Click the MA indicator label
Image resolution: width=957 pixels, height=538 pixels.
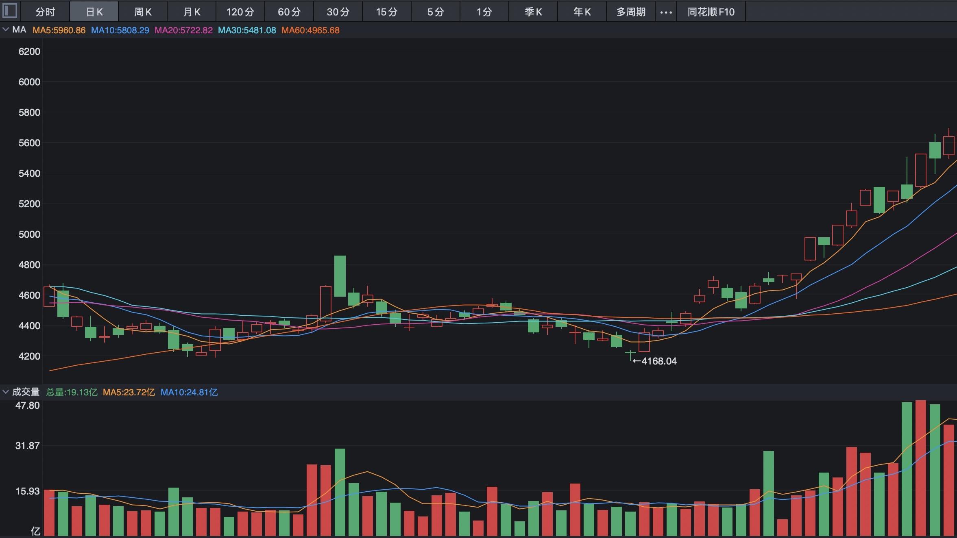[19, 30]
